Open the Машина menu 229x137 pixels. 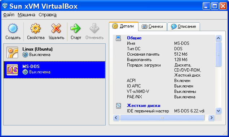coord(26,15)
